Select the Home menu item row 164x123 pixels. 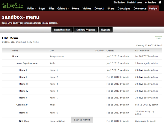(82, 56)
